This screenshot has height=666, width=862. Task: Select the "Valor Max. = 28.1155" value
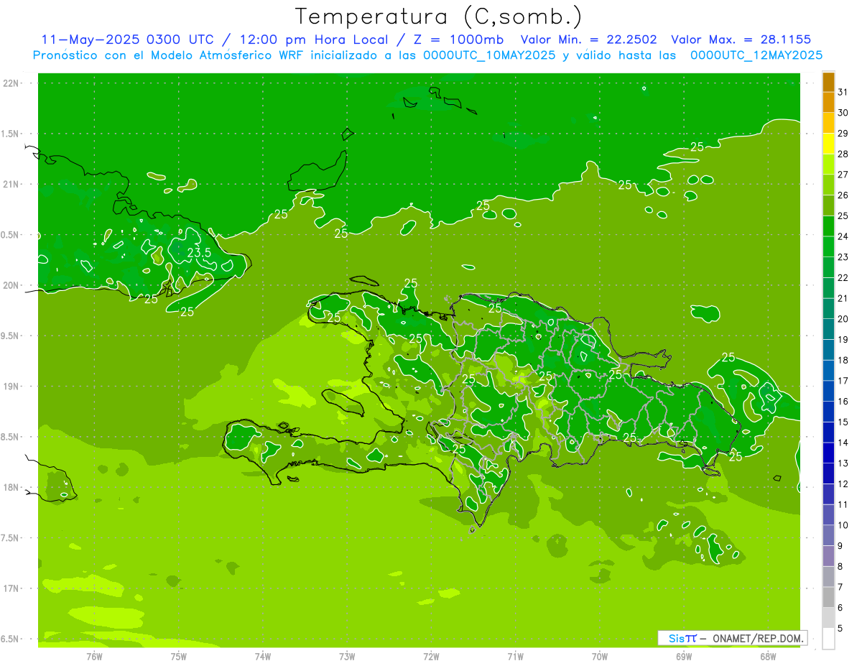(x=741, y=40)
